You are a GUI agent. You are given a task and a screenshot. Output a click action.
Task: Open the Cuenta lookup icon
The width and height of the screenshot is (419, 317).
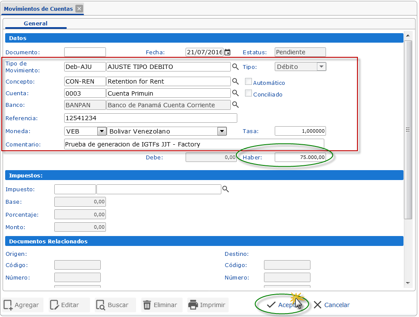click(x=236, y=93)
